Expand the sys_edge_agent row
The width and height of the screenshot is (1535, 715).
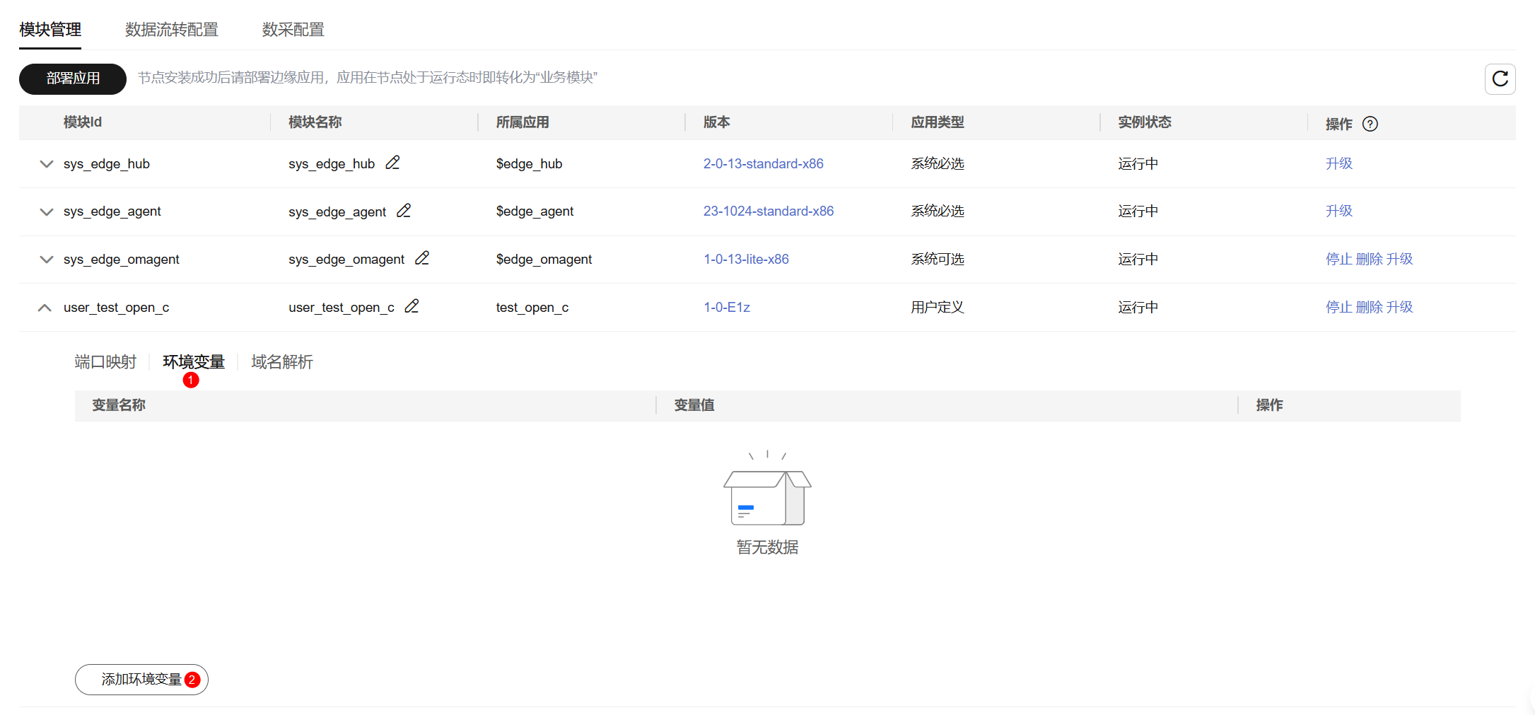46,211
